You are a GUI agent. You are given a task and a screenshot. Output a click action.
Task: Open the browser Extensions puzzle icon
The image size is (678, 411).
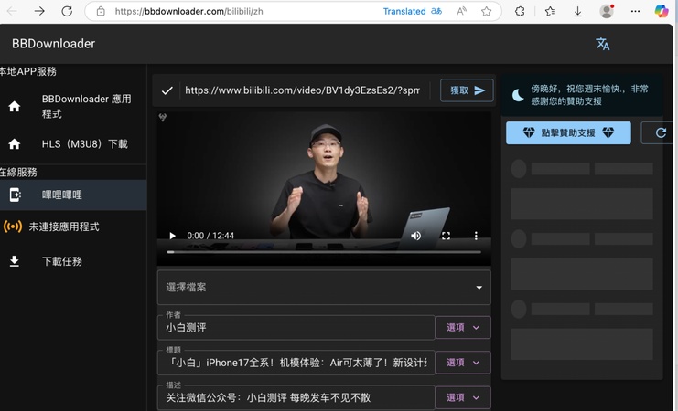[x=520, y=11]
